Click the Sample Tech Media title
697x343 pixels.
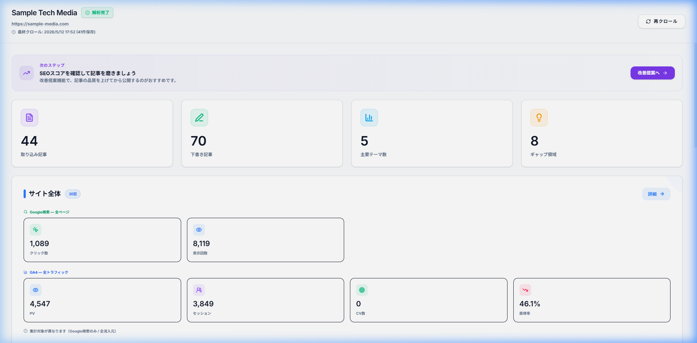[x=44, y=13]
